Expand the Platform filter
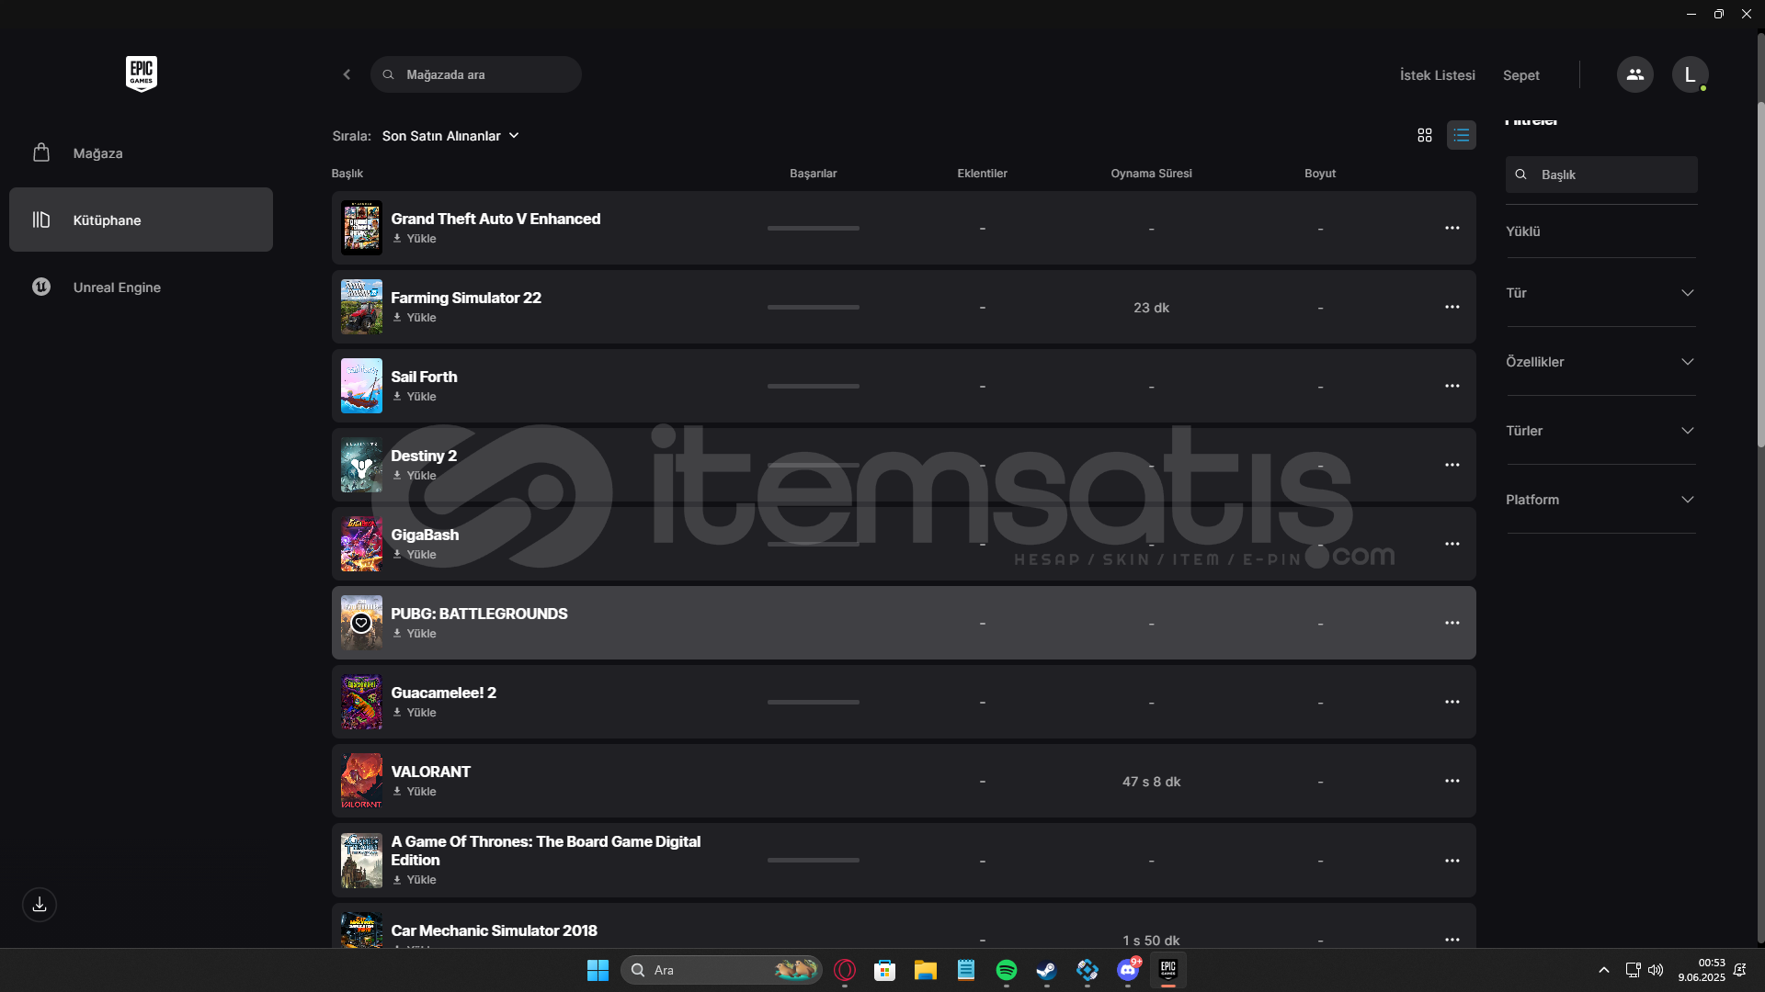Viewport: 1765px width, 992px height. 1600,500
